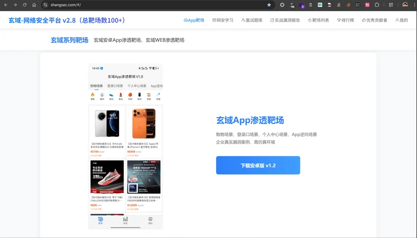Select the 购物场景 tab in phone preview
This screenshot has height=238, width=417.
click(x=96, y=86)
